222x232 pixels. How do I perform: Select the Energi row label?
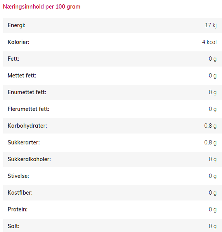coord(17,25)
